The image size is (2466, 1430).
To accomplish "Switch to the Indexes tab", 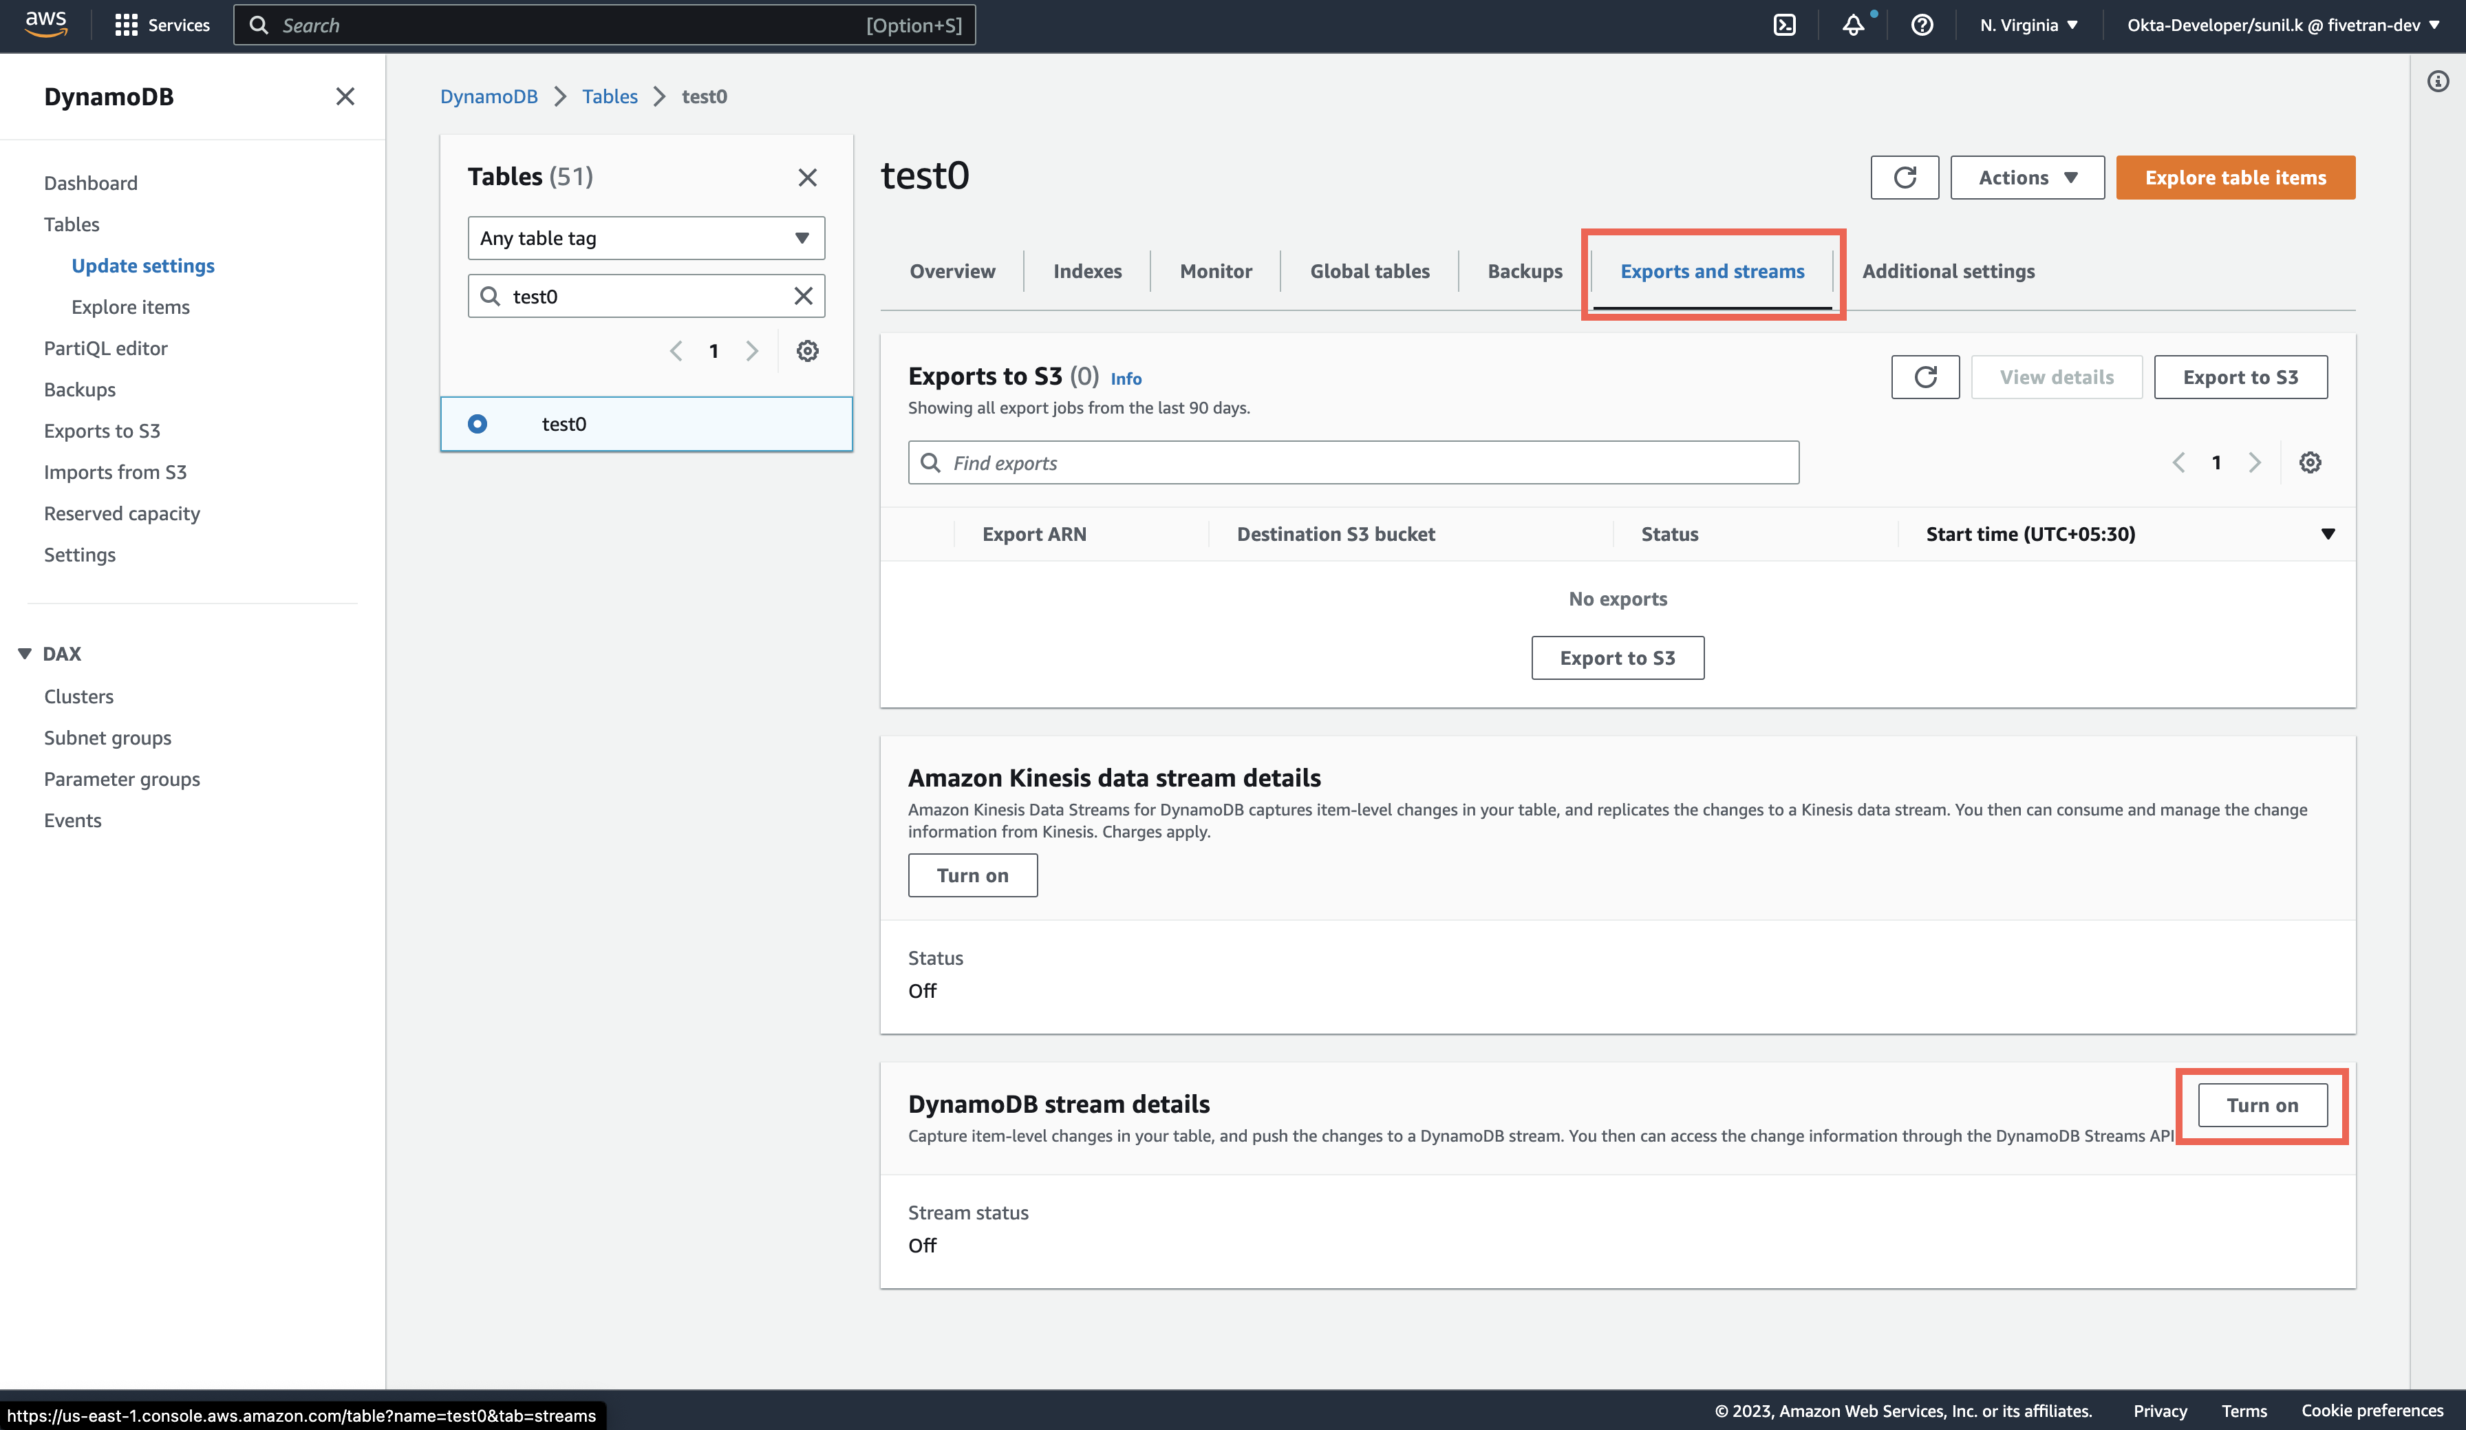I will tap(1087, 271).
